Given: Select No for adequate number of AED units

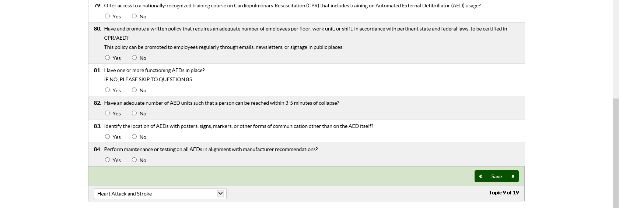Looking at the screenshot, I should [134, 113].
